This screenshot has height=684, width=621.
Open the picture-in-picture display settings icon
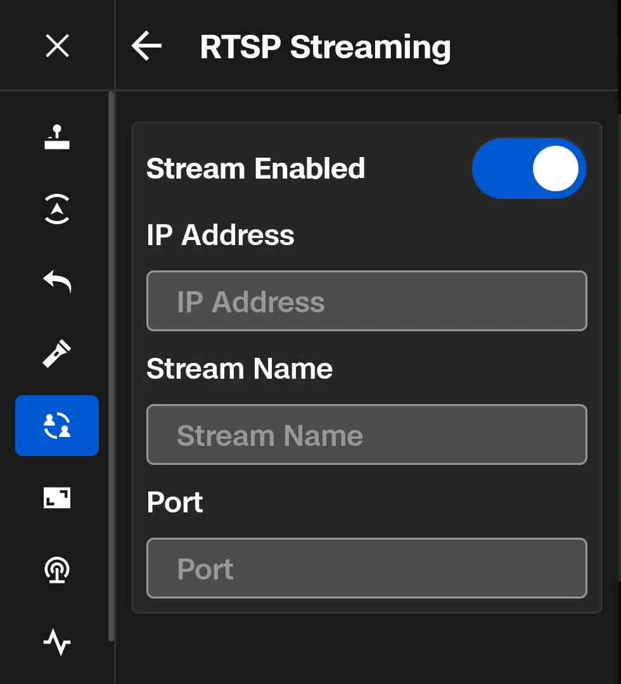click(57, 498)
